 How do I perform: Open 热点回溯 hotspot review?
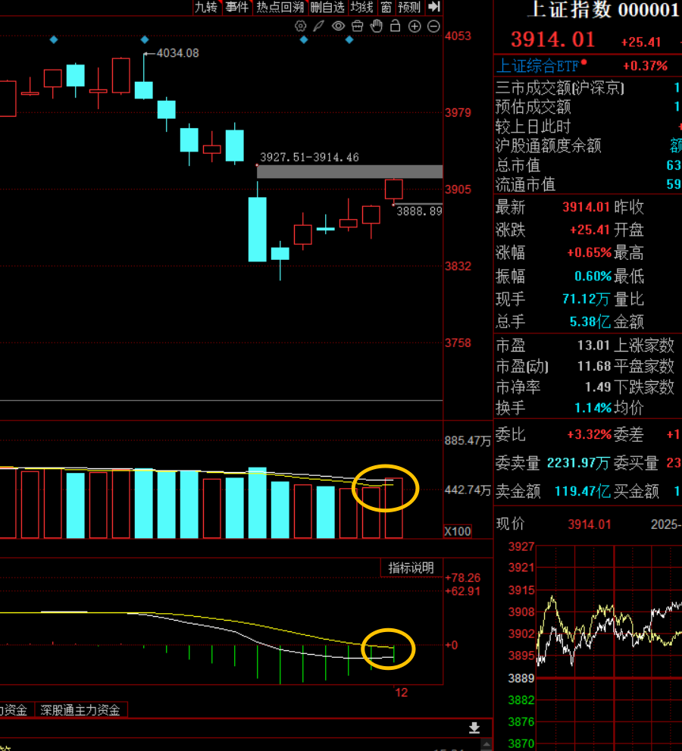(280, 8)
